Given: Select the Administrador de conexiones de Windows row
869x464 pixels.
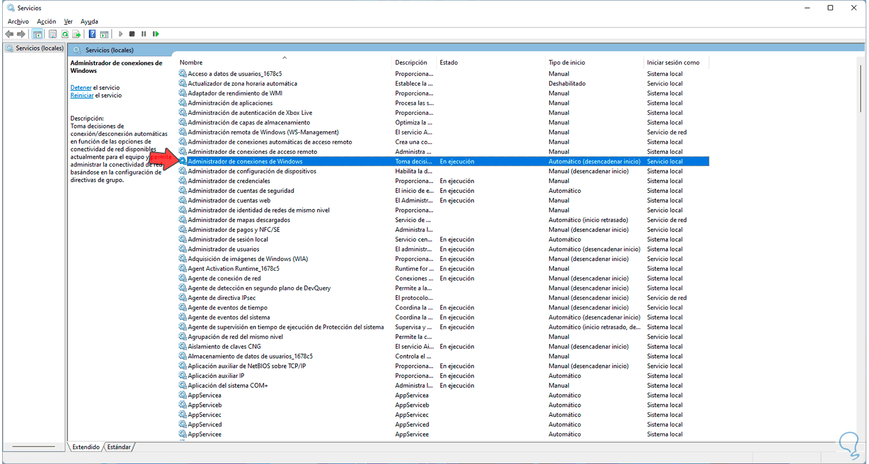Looking at the screenshot, I should point(443,161).
